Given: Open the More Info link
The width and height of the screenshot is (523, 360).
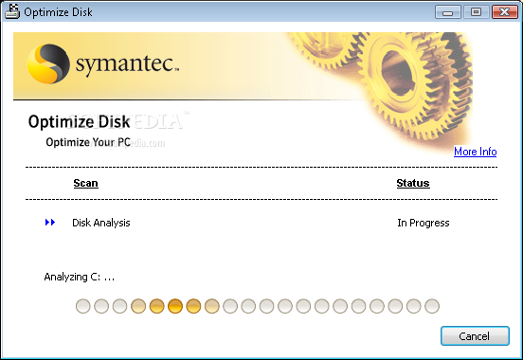Looking at the screenshot, I should [x=475, y=152].
